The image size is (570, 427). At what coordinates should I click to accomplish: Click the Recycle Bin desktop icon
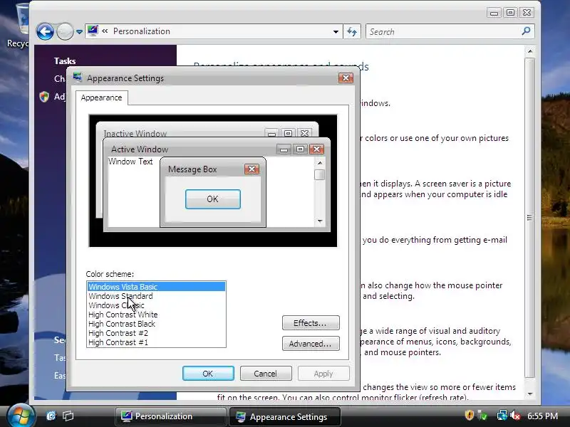pyautogui.click(x=23, y=26)
